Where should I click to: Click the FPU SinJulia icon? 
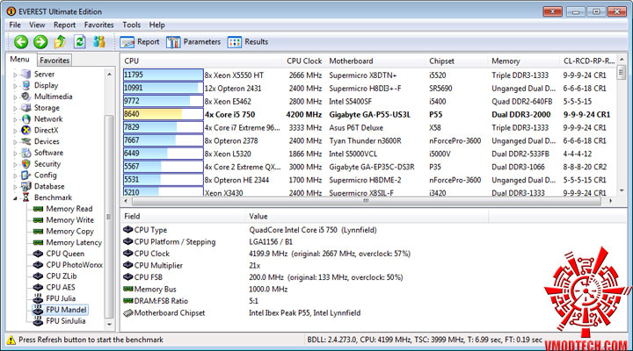[38, 321]
